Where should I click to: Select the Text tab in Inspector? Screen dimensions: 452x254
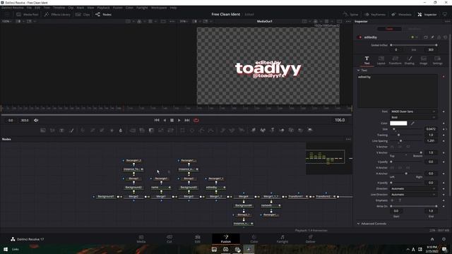tap(367, 61)
